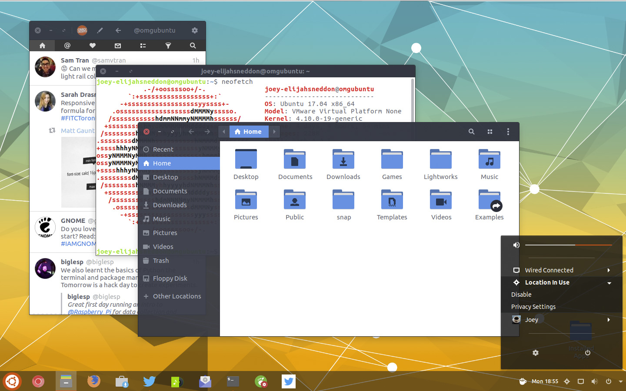Select Other Locations in the sidebar

[x=176, y=296]
